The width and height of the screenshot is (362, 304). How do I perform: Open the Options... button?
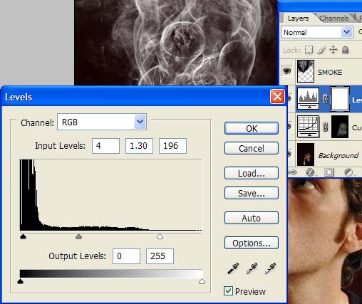click(x=252, y=243)
